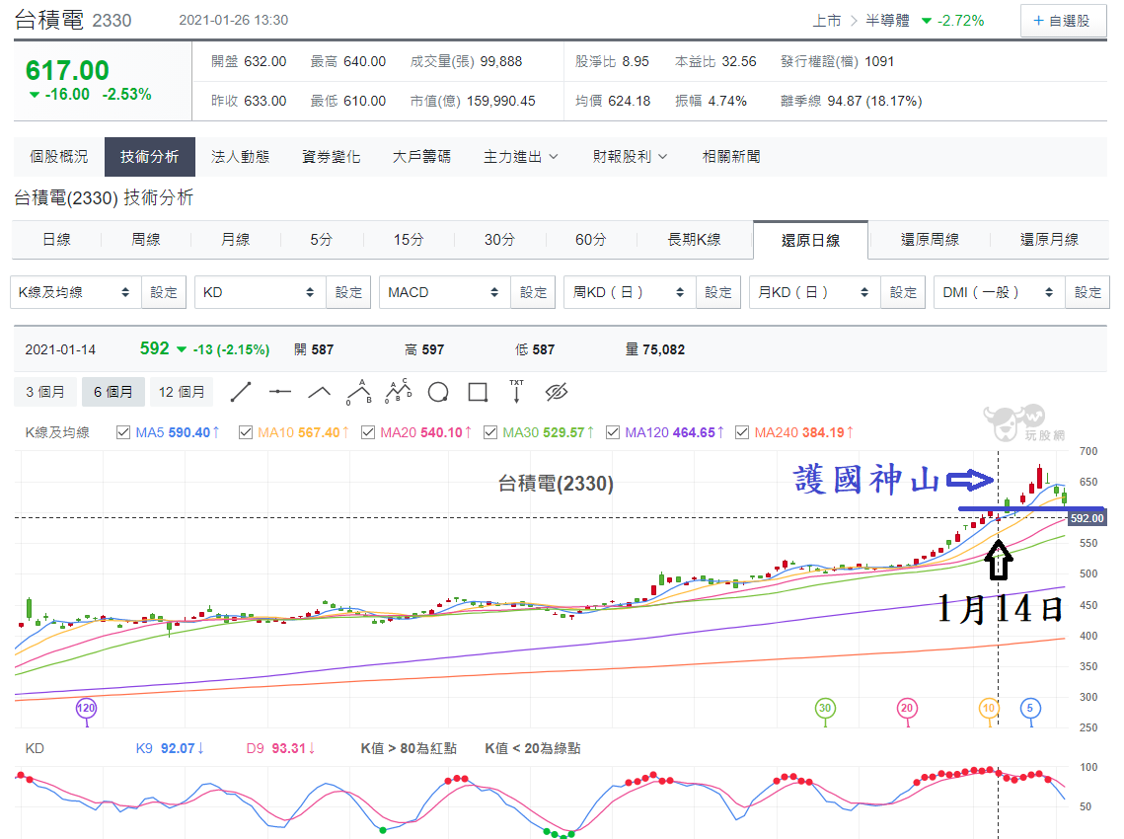Select the ABCD pattern drawing tool
Image resolution: width=1124 pixels, height=839 pixels.
tap(399, 392)
